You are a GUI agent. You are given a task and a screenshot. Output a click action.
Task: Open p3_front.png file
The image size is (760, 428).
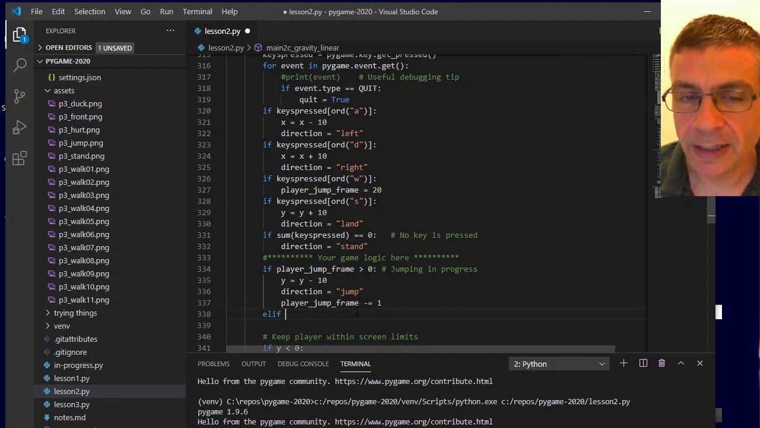(80, 117)
